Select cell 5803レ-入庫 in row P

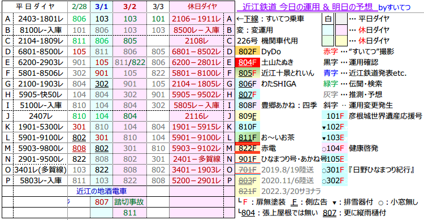[41, 180]
